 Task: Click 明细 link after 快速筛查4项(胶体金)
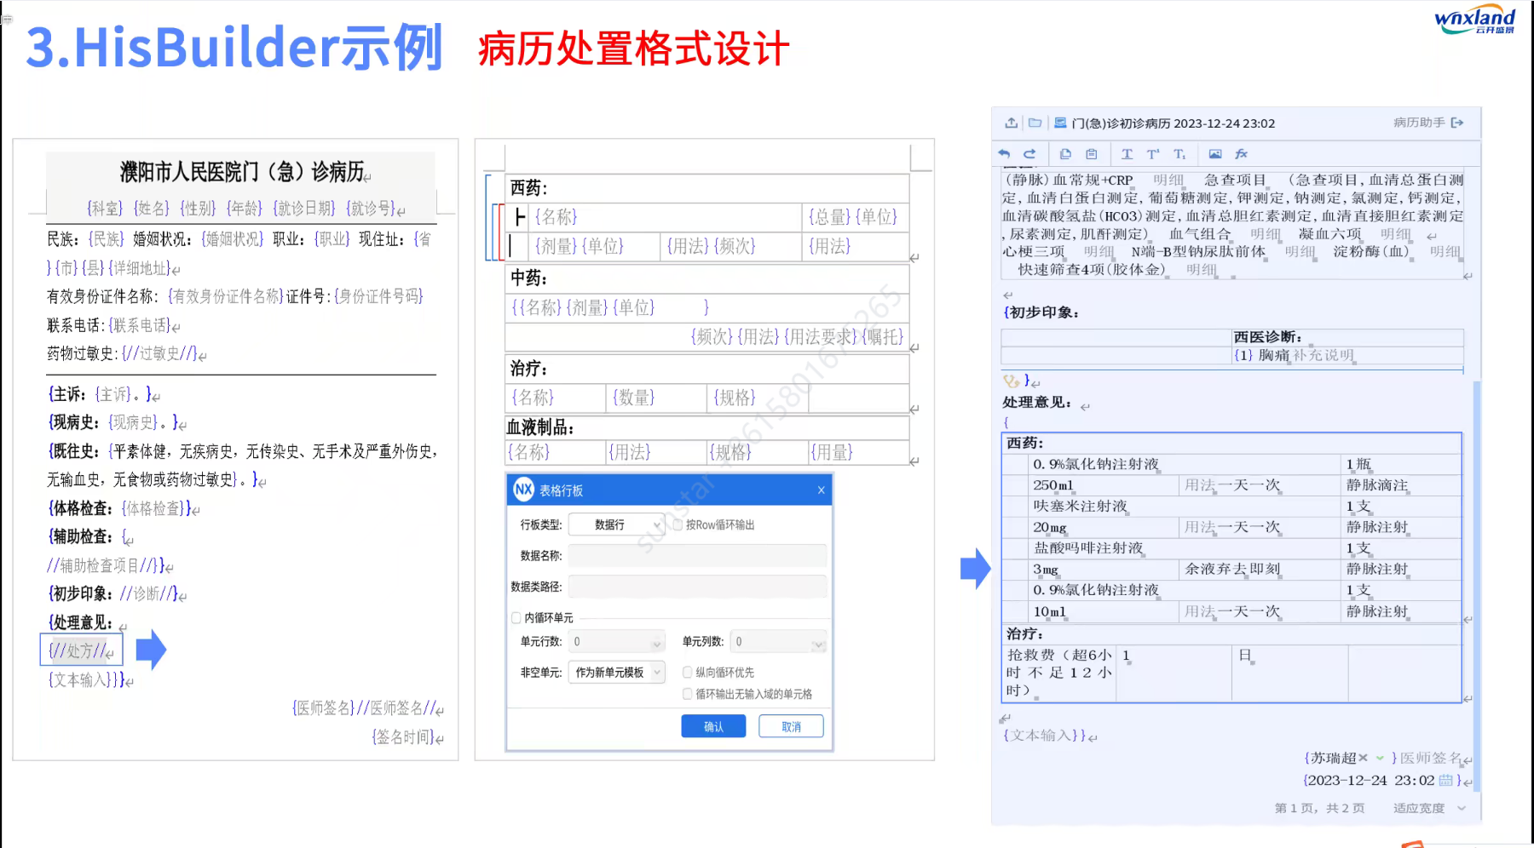(x=1201, y=269)
